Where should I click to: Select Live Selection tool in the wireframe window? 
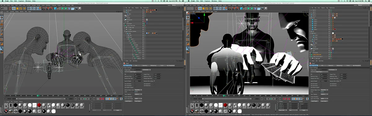coord(10,8)
